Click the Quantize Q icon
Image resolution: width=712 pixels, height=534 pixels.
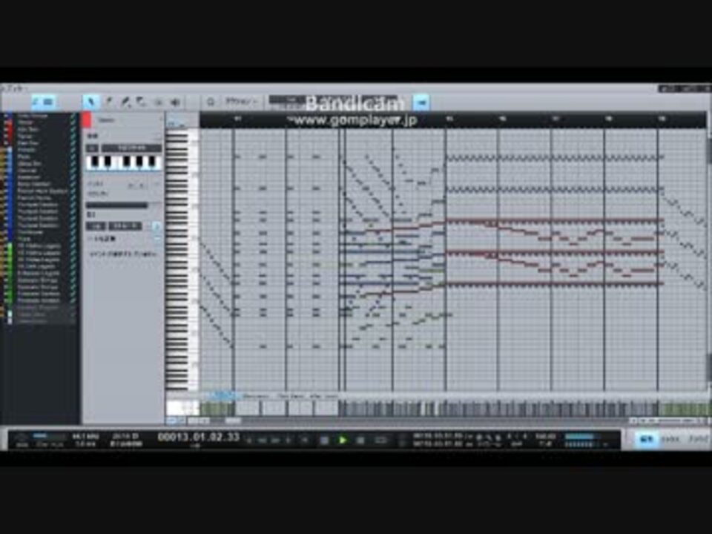point(210,102)
